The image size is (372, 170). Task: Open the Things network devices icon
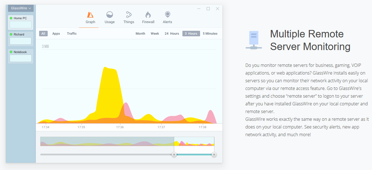pyautogui.click(x=129, y=15)
